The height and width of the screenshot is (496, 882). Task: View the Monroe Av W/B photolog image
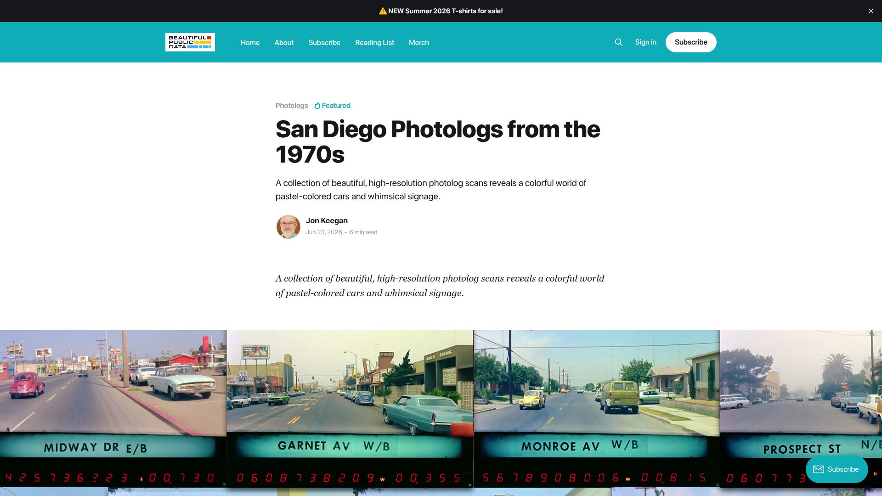pos(596,408)
